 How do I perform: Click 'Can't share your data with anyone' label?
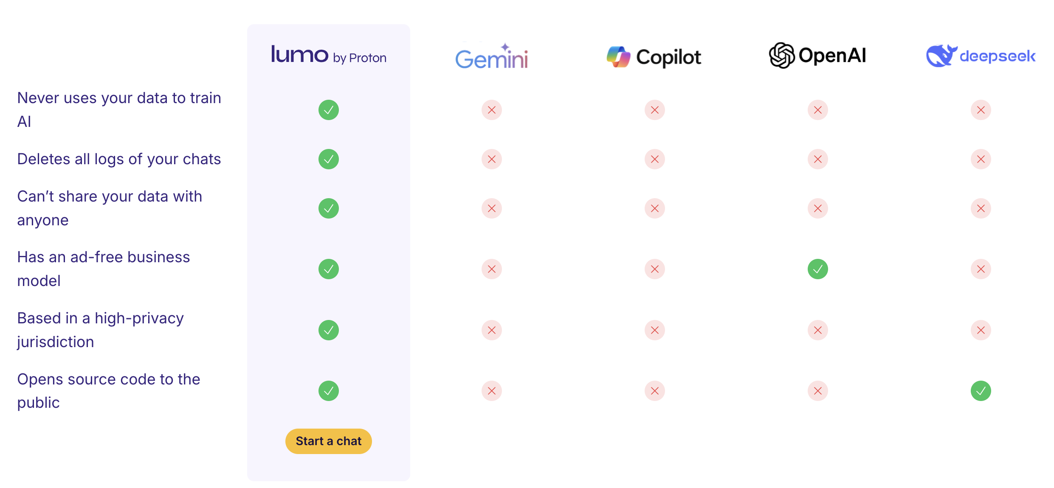tap(110, 208)
